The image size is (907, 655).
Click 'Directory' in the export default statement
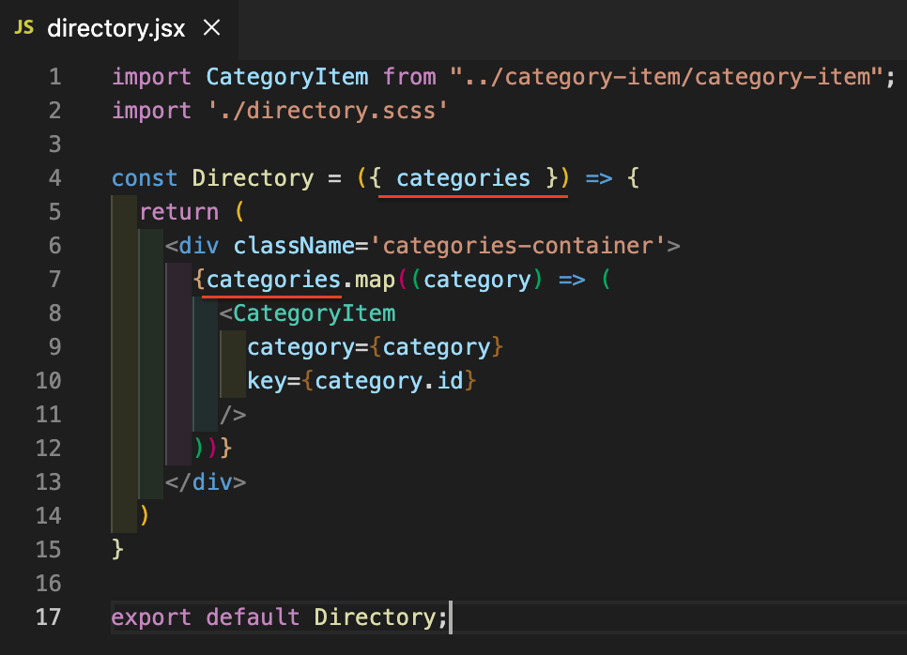point(375,617)
